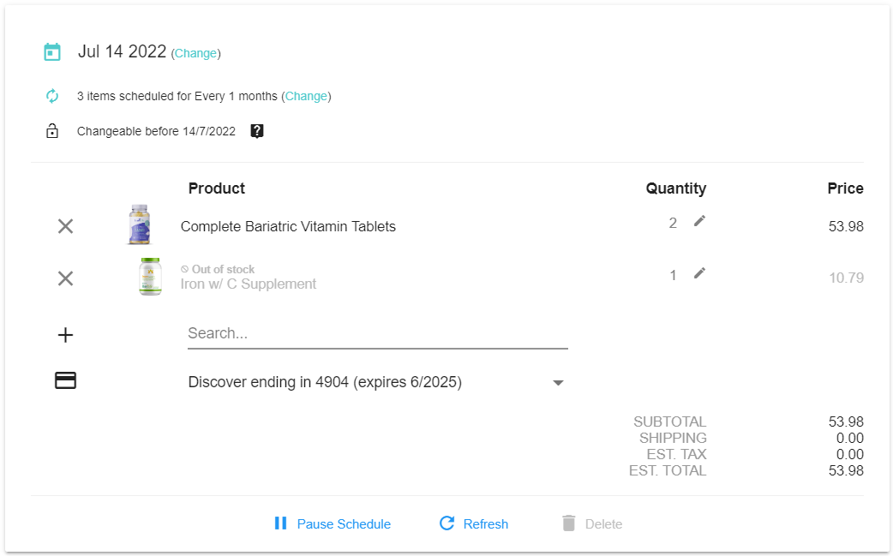This screenshot has width=893, height=556.
Task: Edit quantity of Iron w/ C Supplement
Action: click(700, 273)
